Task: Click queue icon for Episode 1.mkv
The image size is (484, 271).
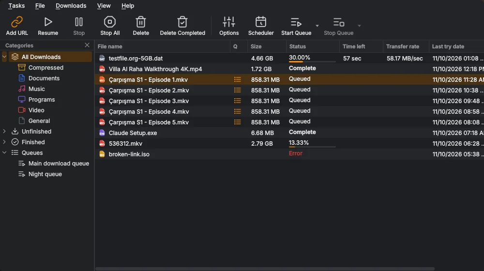Action: 237,80
